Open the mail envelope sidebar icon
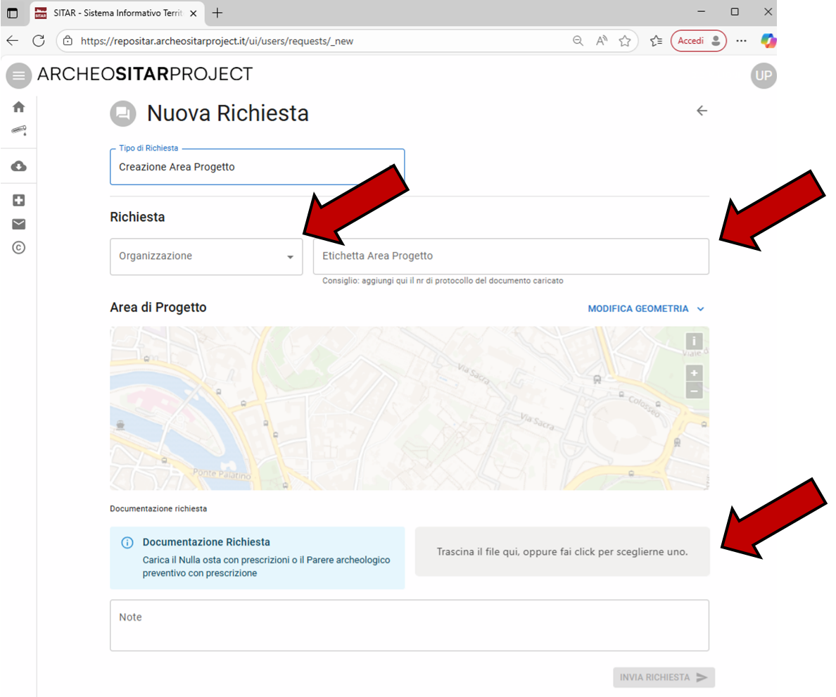 [x=19, y=224]
